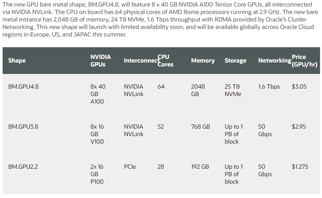Viewport: 322px width, 198px height.
Task: Click the Shape column header
Action: point(17,61)
